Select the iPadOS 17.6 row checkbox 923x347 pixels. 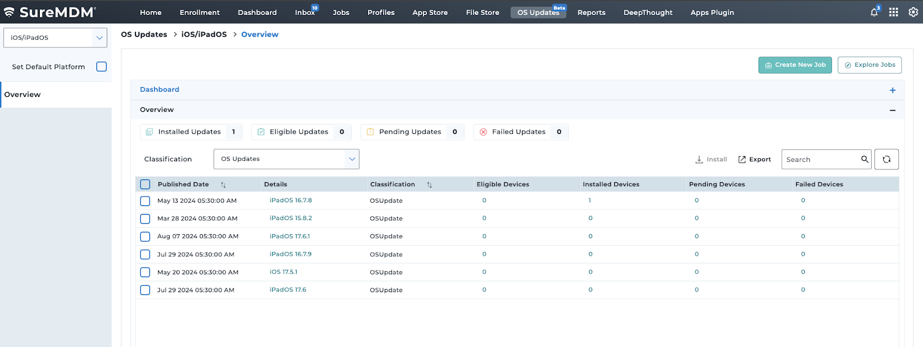(145, 291)
